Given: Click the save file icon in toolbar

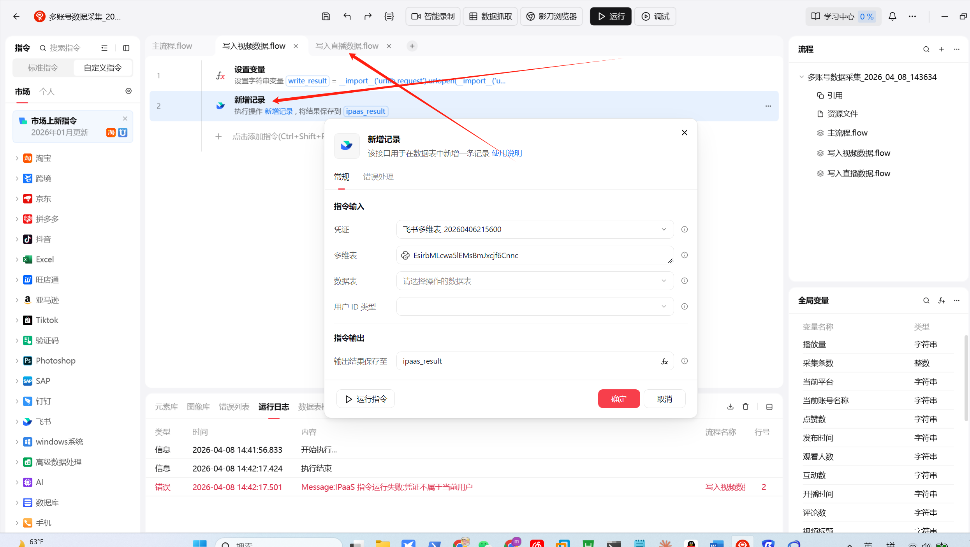Looking at the screenshot, I should pos(326,16).
